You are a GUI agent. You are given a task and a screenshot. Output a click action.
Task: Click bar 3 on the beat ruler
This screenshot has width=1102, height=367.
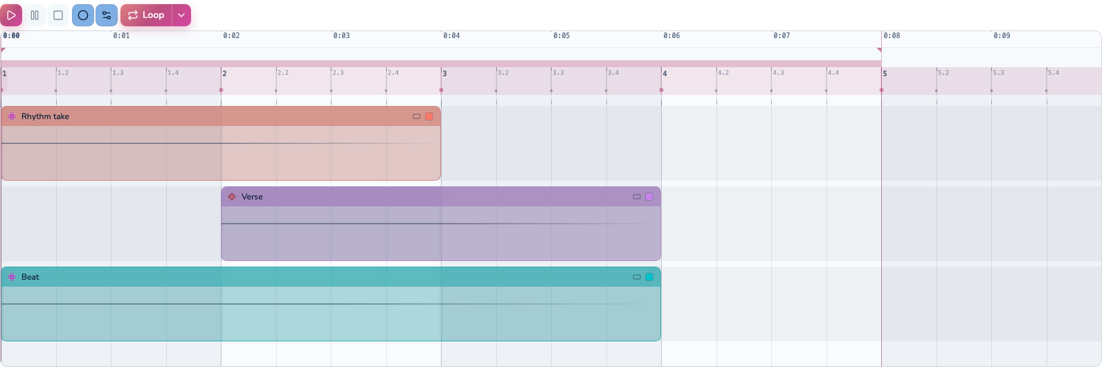coord(444,73)
